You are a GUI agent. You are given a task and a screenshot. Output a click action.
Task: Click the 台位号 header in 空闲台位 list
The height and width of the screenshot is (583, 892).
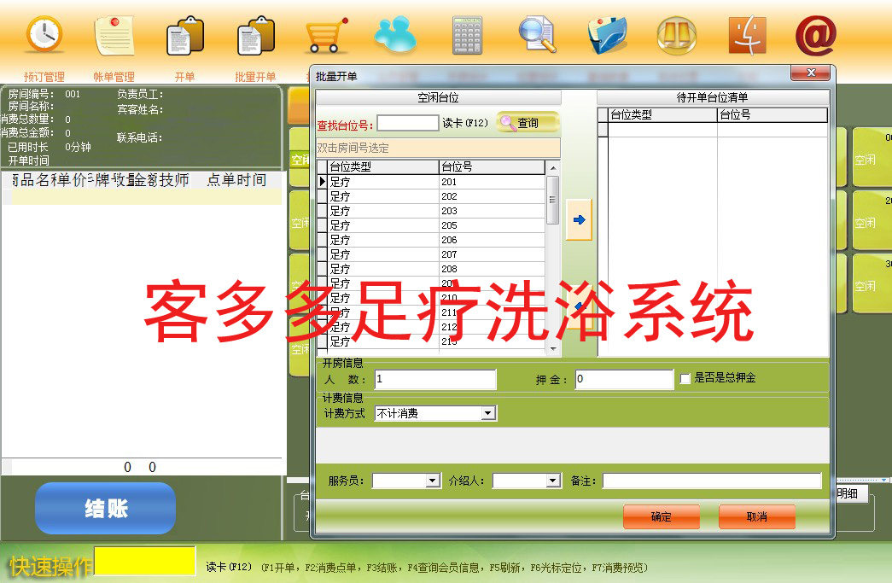(492, 167)
